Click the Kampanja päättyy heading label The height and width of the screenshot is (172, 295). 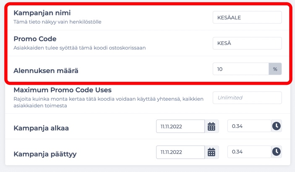pyautogui.click(x=45, y=154)
